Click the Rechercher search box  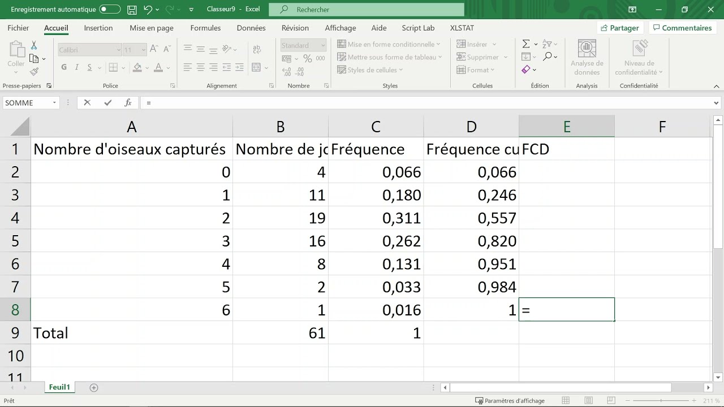click(367, 10)
